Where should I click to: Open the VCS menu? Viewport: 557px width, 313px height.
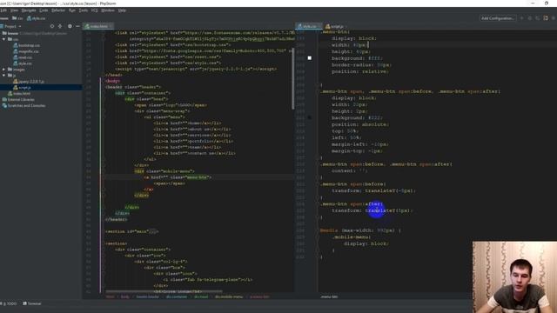point(94,10)
